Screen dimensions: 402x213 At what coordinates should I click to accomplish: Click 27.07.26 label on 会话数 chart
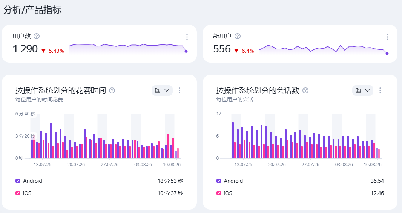[310, 164]
